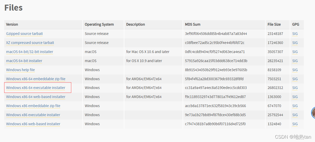Click file size 1363000

point(274,97)
